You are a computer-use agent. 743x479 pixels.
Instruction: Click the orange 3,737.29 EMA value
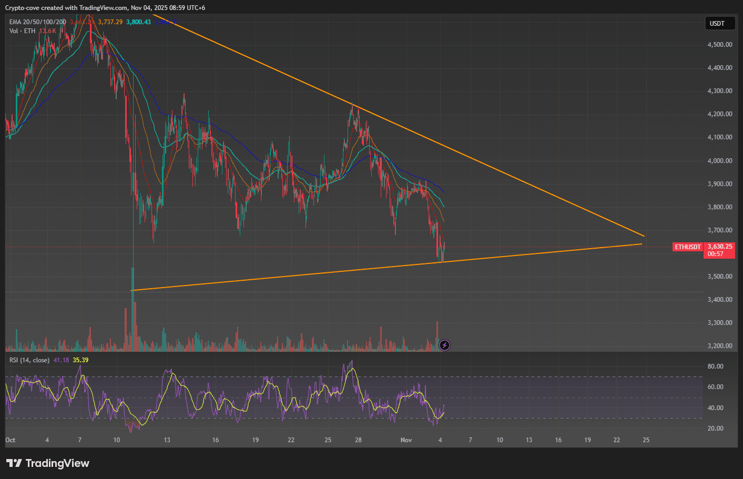click(x=110, y=22)
